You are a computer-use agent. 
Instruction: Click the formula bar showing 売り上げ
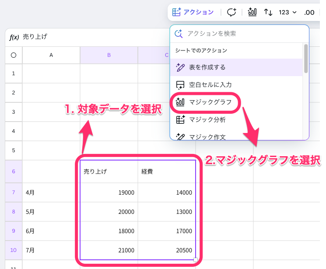[88, 37]
